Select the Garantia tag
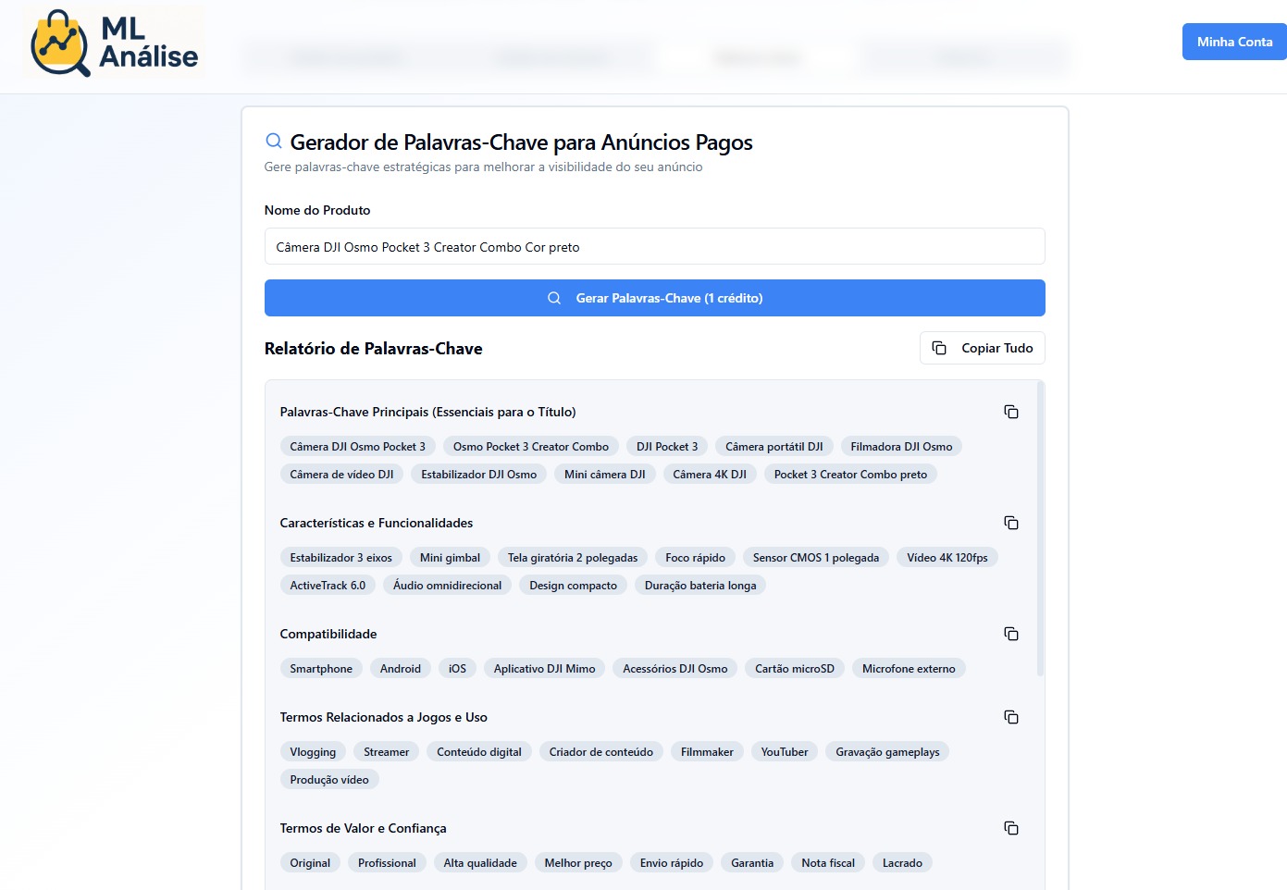The image size is (1287, 890). point(752,863)
